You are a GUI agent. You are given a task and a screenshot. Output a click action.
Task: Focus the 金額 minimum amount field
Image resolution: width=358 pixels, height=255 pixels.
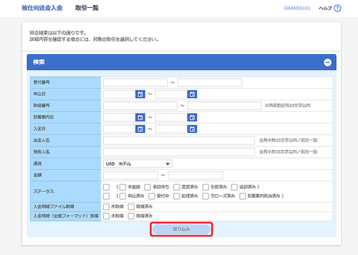[x=130, y=176]
